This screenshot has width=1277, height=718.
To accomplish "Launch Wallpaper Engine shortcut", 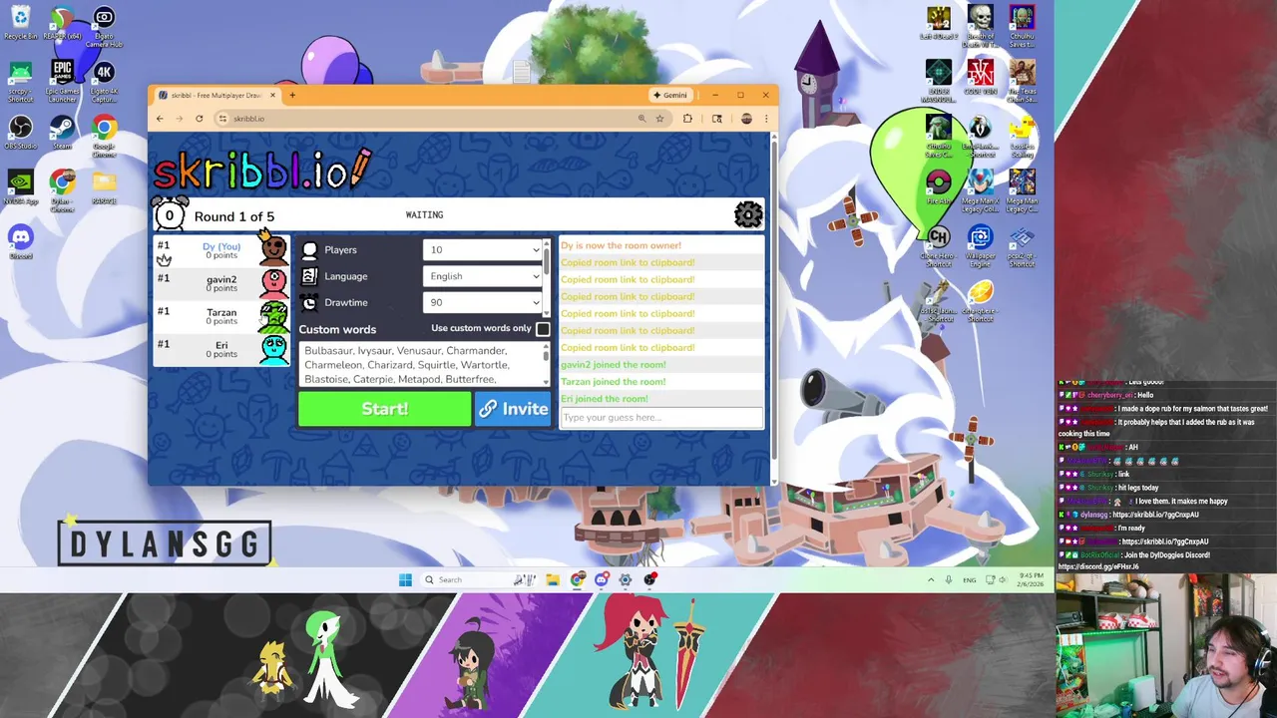I will (x=981, y=246).
